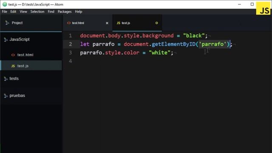Click the HTML icon beside test.html in tree
This screenshot has height=153, width=272.
[x=13, y=55]
